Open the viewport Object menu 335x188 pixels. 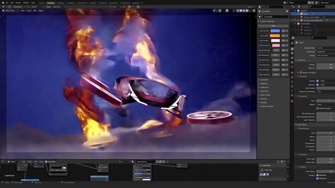point(41,10)
